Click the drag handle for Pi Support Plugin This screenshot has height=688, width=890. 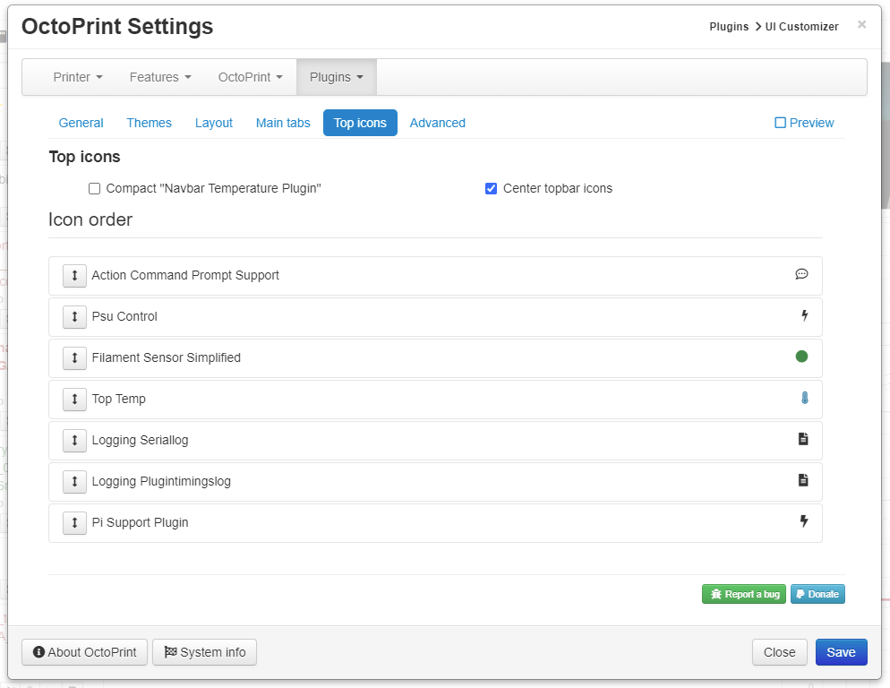[74, 522]
